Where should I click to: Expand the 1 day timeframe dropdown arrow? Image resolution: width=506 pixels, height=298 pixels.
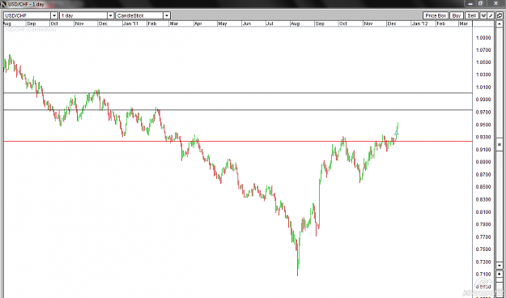pos(110,15)
